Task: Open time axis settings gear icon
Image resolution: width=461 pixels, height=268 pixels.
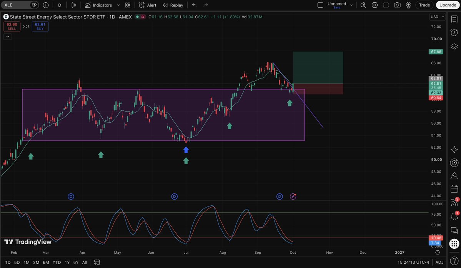Action: coord(438,252)
